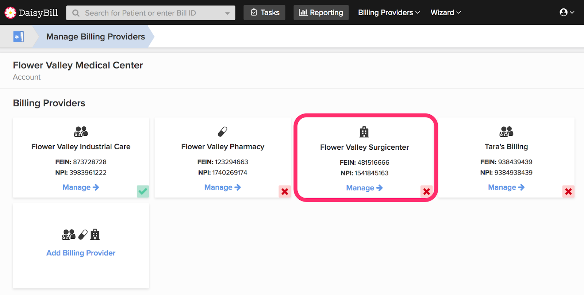
Task: Open the Wizard dropdown menu
Action: pos(446,12)
